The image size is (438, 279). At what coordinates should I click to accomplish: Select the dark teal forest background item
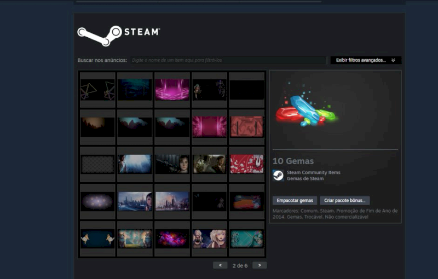(135, 90)
